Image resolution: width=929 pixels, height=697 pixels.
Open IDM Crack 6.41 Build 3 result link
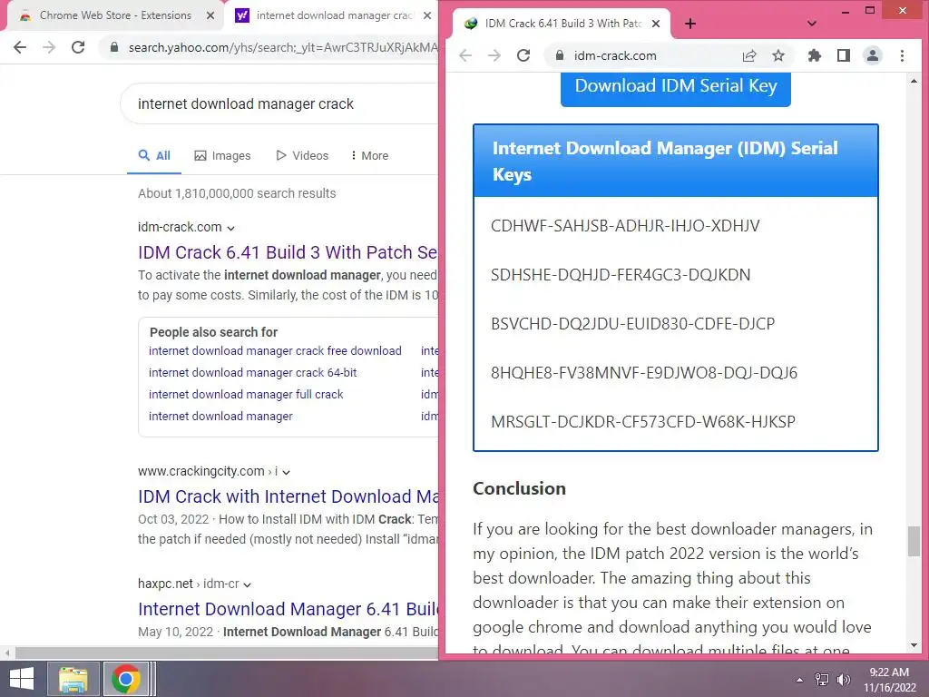288,252
